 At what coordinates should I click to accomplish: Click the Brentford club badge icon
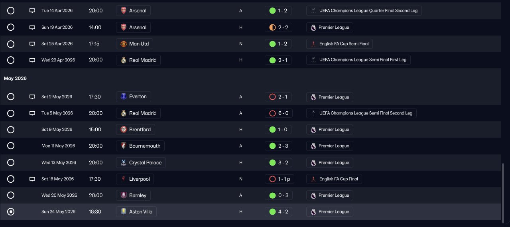124,130
